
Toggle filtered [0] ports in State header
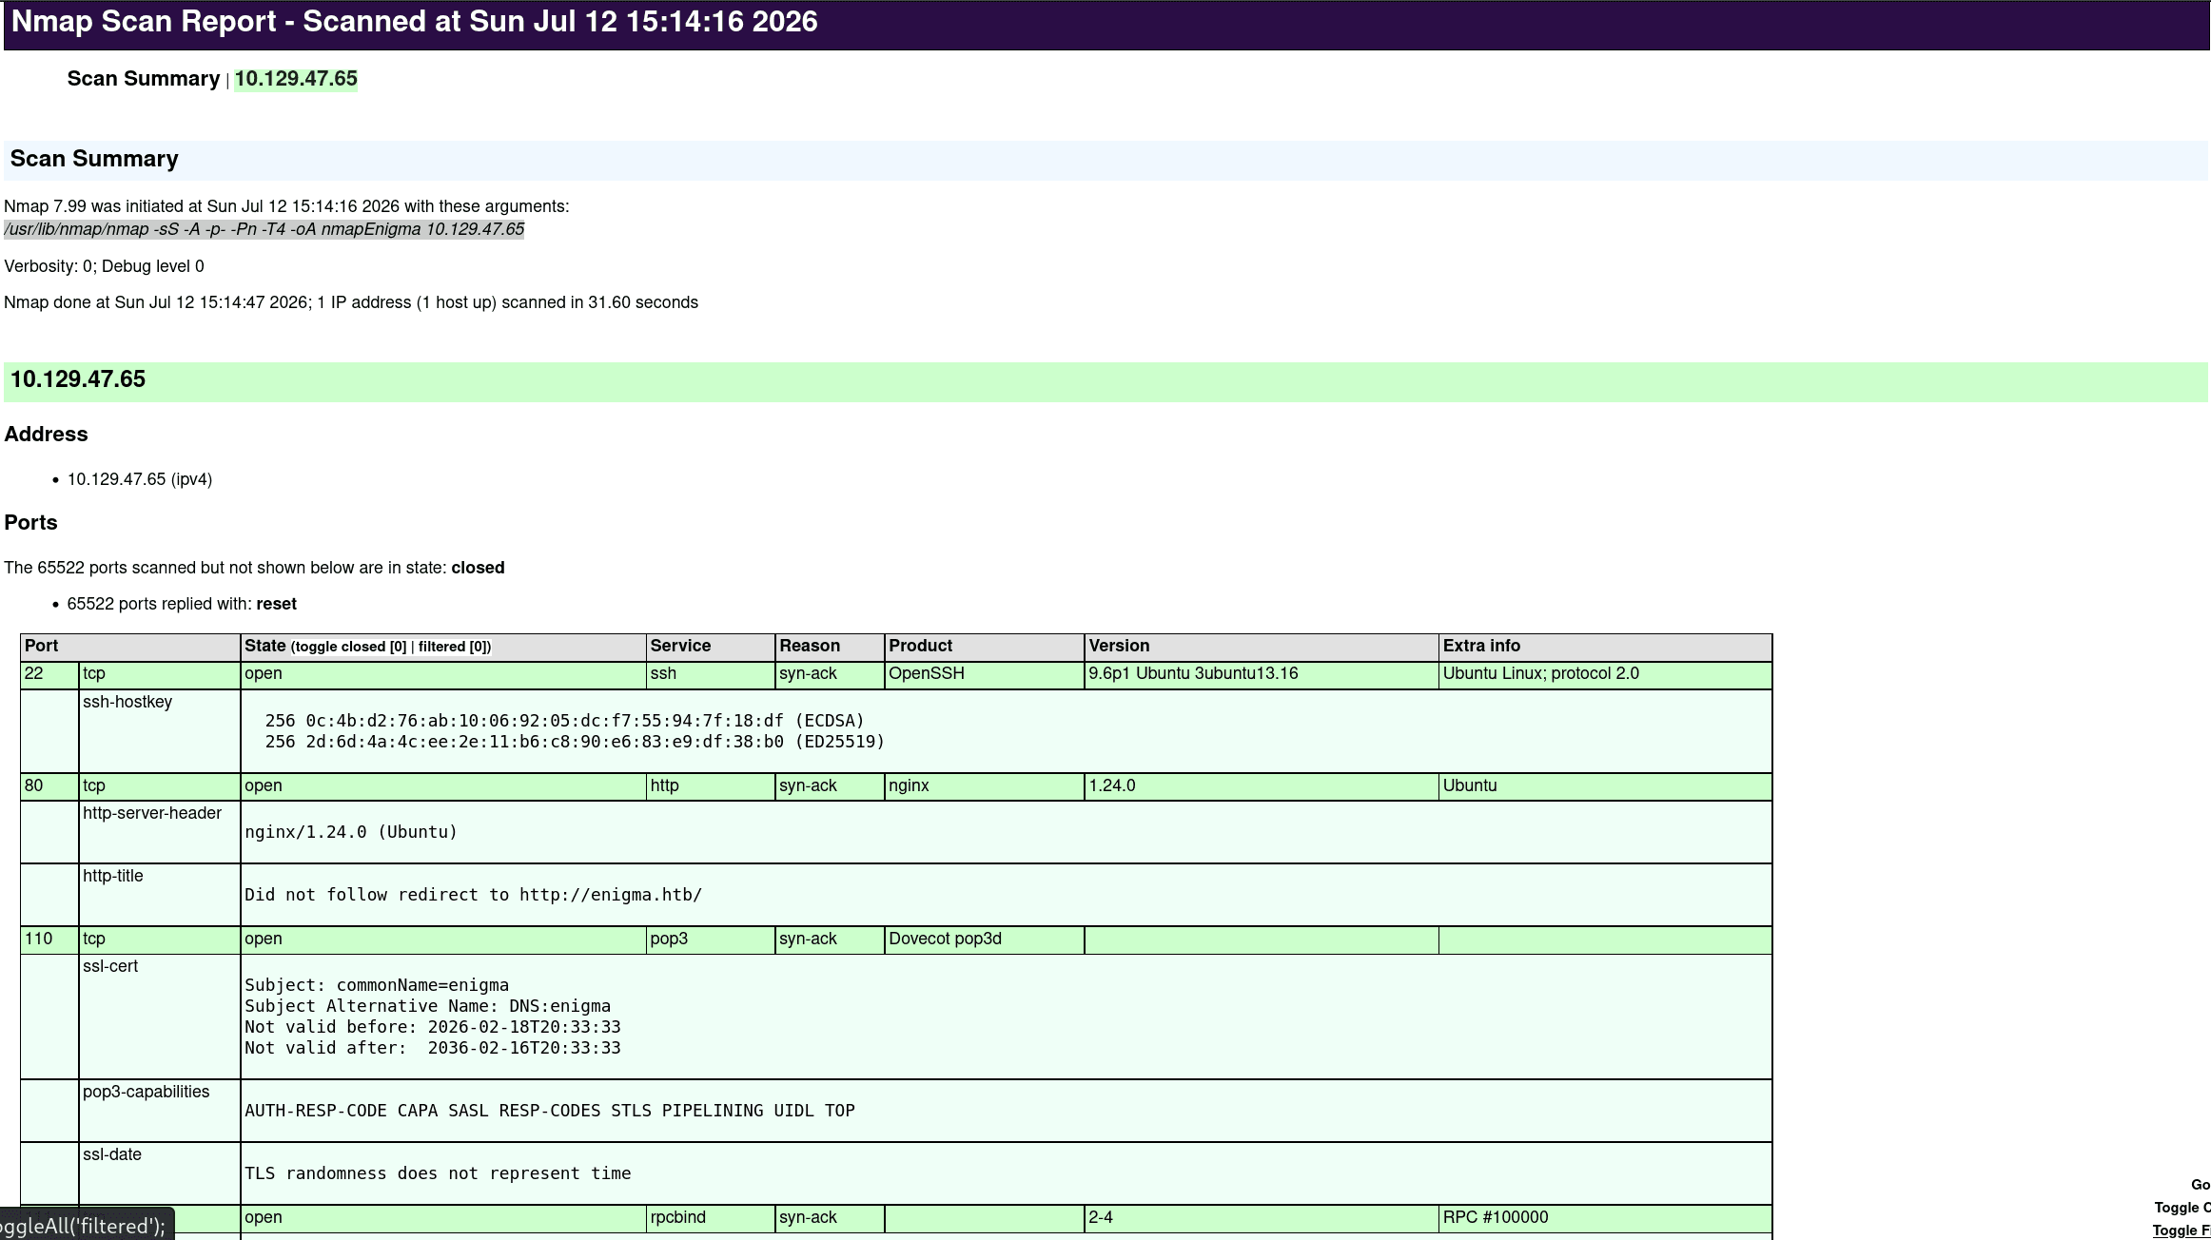click(x=452, y=647)
